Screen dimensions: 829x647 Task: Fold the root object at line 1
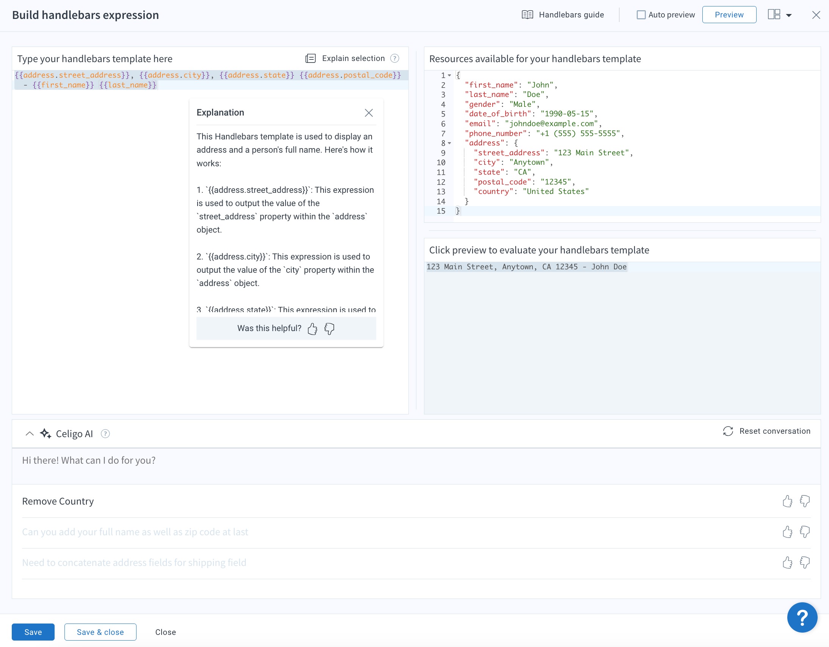(449, 75)
